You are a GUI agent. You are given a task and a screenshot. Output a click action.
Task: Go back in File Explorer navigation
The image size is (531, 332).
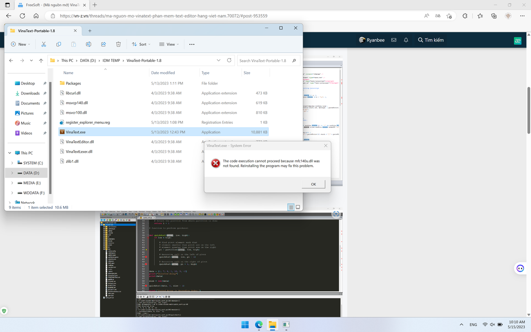pos(11,61)
